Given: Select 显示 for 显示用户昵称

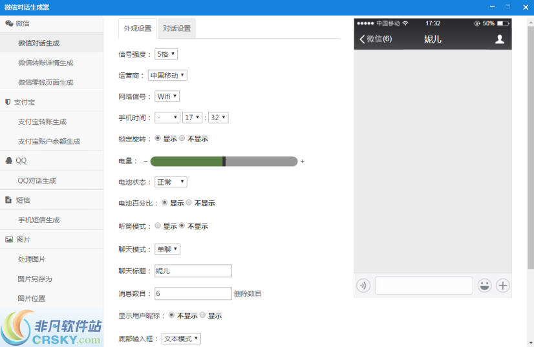Looking at the screenshot, I should coord(202,315).
